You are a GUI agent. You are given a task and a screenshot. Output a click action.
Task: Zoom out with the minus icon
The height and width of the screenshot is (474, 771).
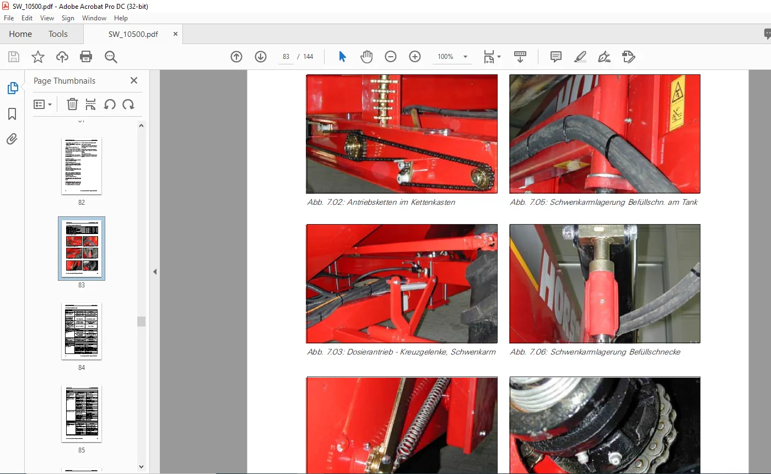(x=391, y=57)
